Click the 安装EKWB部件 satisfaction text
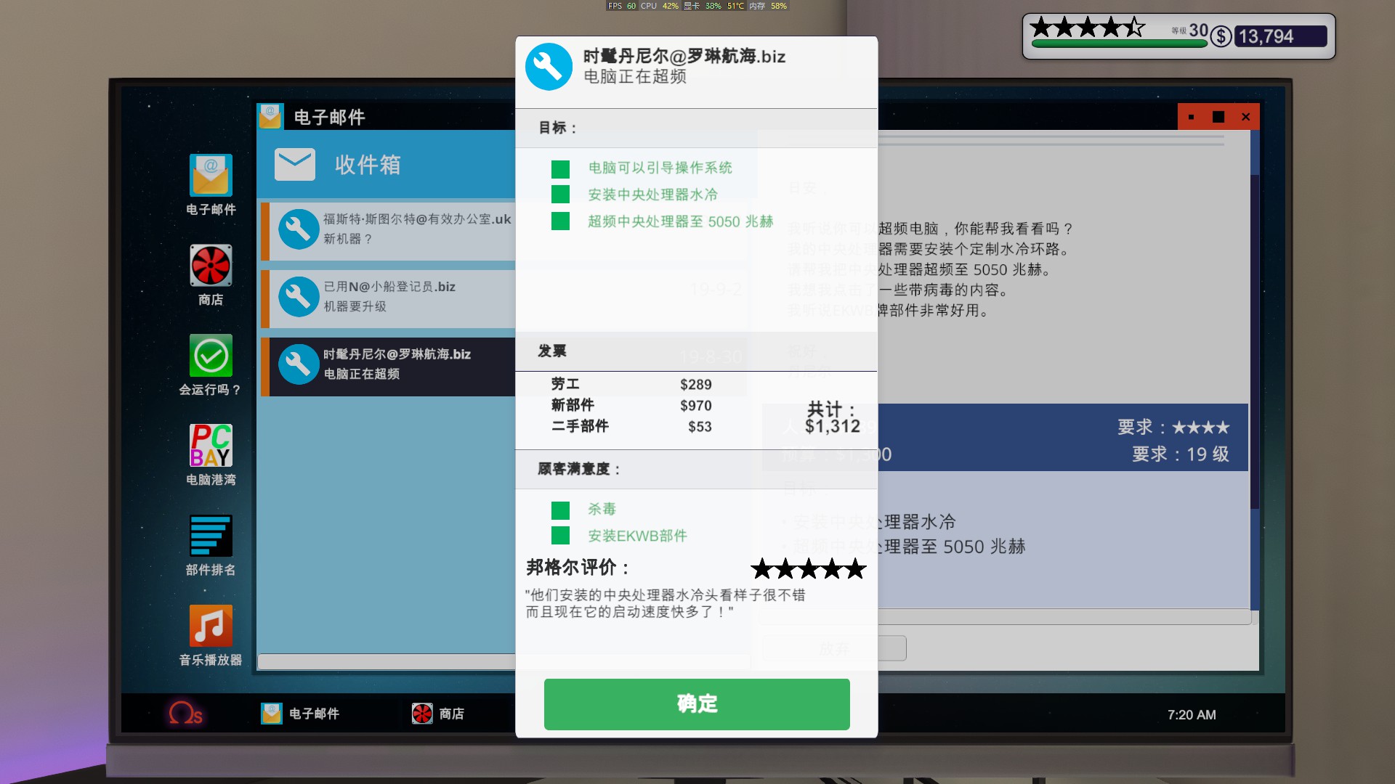 point(637,536)
